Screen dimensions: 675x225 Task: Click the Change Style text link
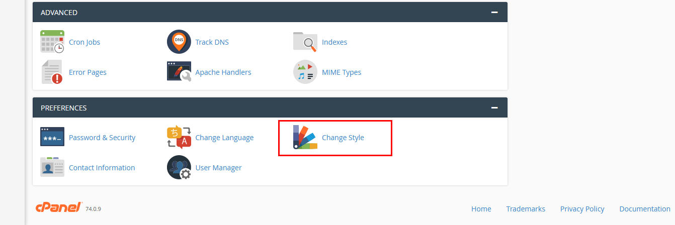click(343, 138)
